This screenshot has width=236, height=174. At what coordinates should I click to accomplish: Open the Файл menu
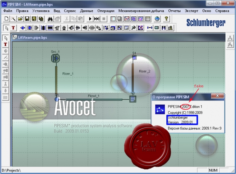8,11
